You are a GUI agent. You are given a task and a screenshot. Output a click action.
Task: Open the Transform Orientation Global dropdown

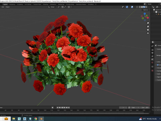(52, 7)
